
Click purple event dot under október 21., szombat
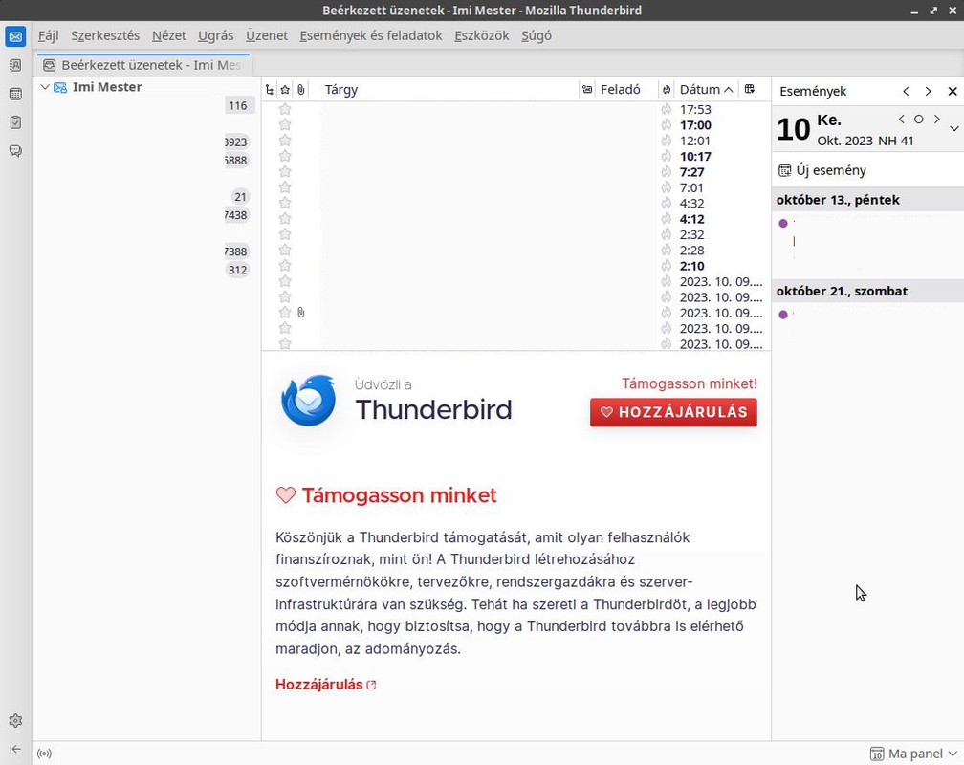[x=783, y=315]
